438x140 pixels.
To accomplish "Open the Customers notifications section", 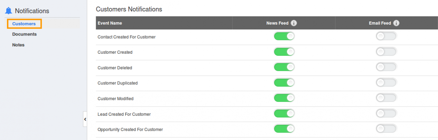I will (24, 24).
